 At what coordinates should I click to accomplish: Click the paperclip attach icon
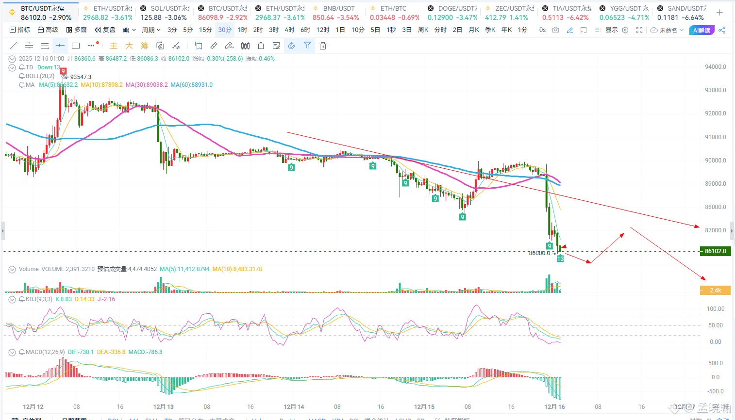point(292,46)
